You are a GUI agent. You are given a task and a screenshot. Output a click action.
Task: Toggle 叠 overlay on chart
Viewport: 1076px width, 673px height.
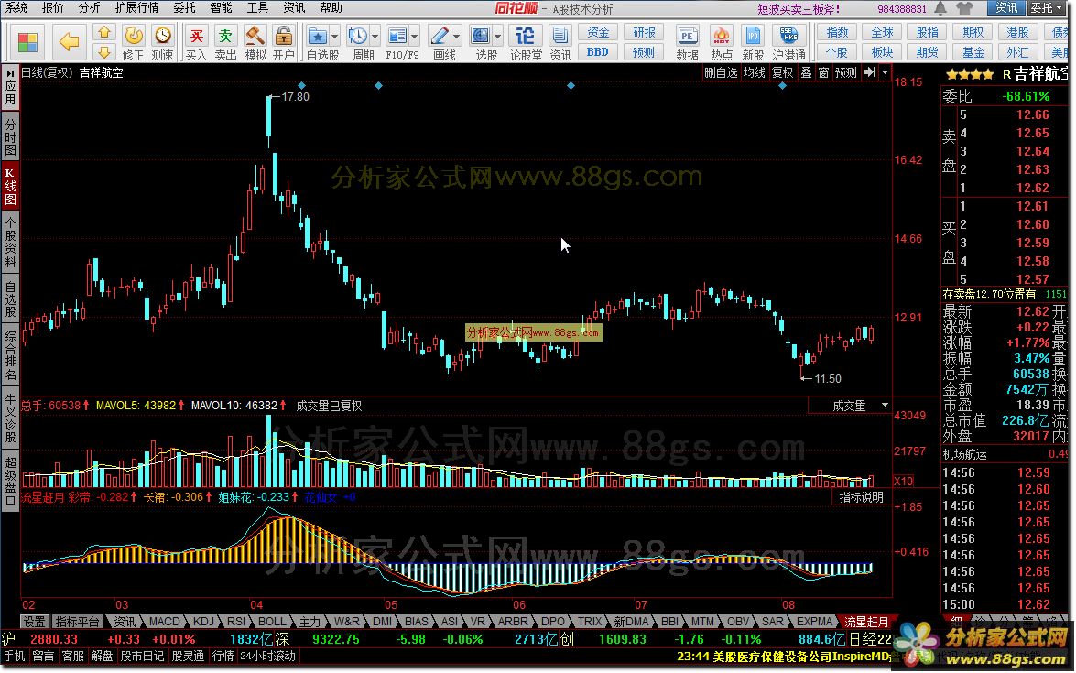tap(807, 72)
